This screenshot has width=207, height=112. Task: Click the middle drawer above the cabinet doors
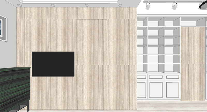[156, 77]
